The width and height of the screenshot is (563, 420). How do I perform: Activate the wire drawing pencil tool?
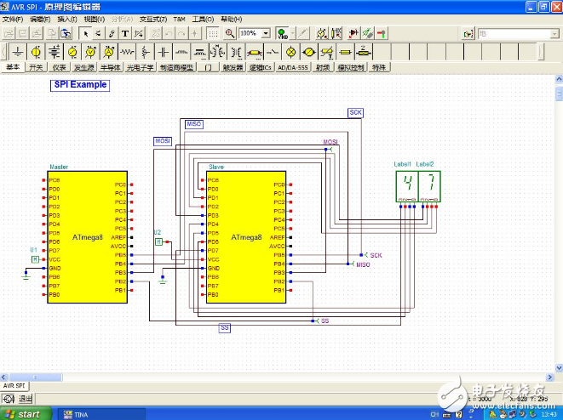click(x=111, y=33)
